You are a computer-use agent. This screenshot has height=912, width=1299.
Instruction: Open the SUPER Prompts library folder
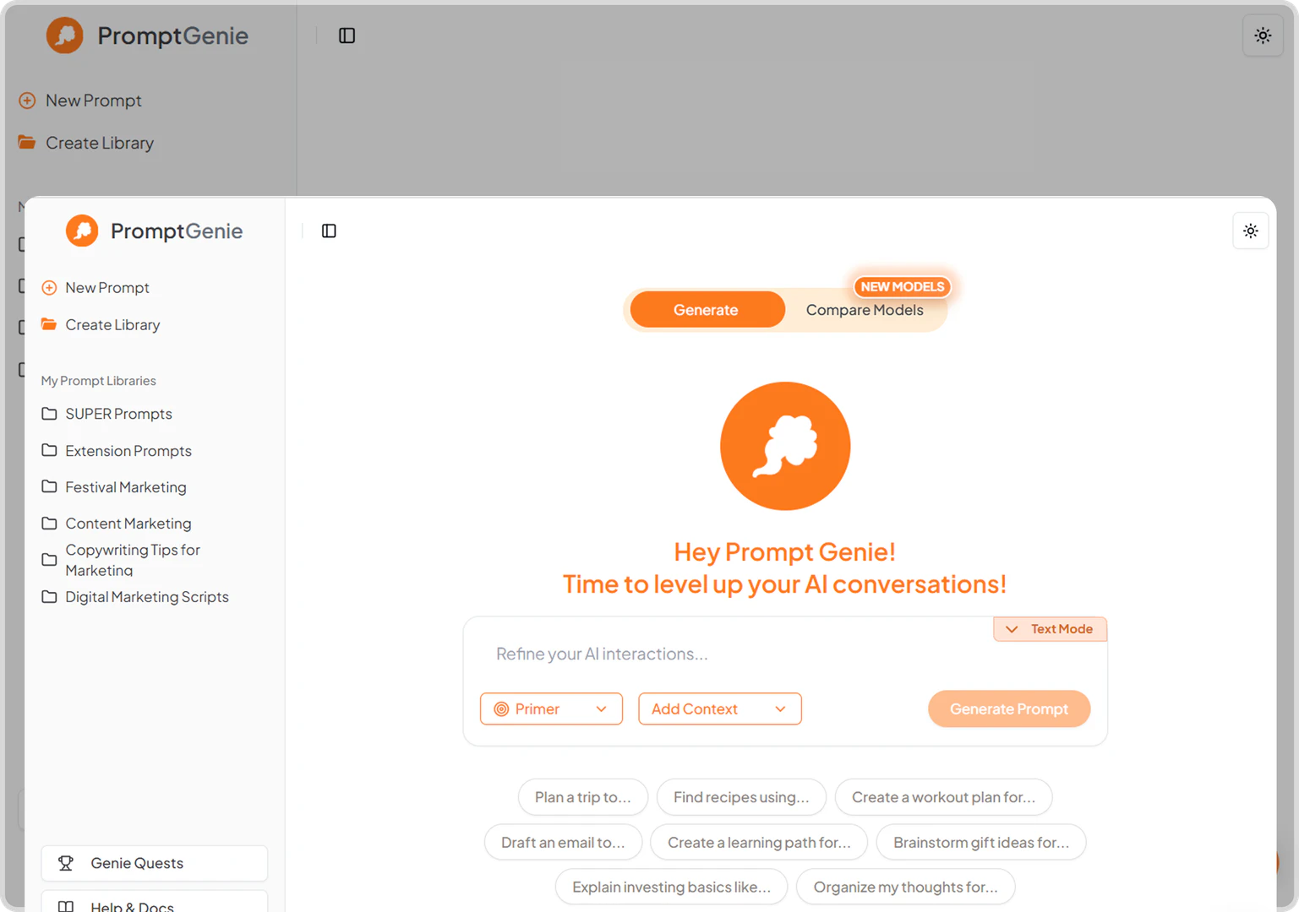pyautogui.click(x=118, y=414)
